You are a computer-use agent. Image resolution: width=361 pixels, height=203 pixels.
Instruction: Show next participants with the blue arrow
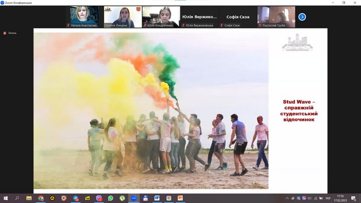[x=302, y=17]
